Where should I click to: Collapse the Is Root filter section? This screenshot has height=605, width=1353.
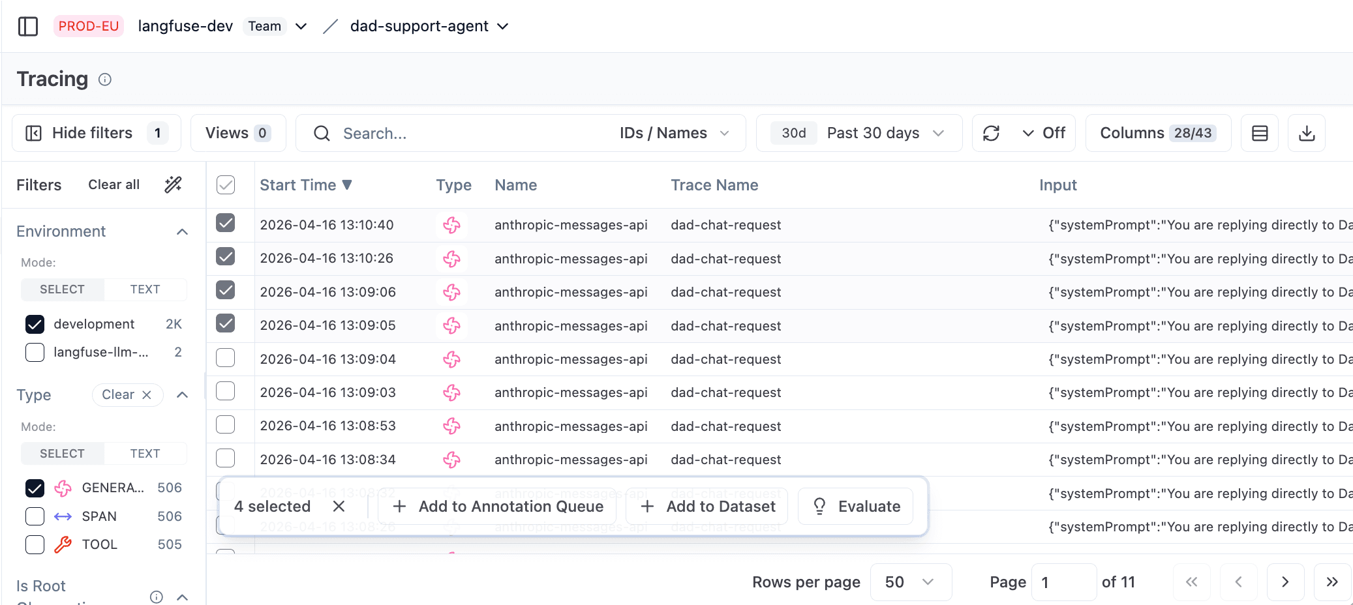tap(183, 597)
